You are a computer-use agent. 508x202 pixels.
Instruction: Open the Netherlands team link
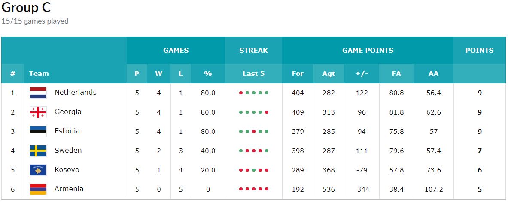click(76, 92)
